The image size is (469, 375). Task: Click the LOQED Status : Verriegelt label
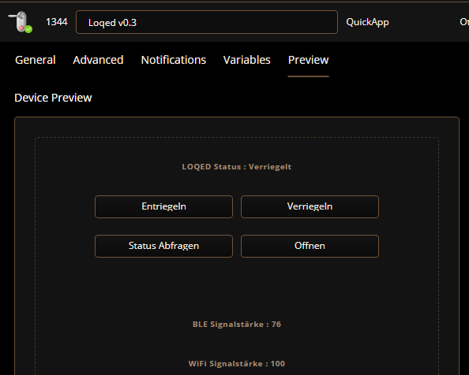(237, 167)
